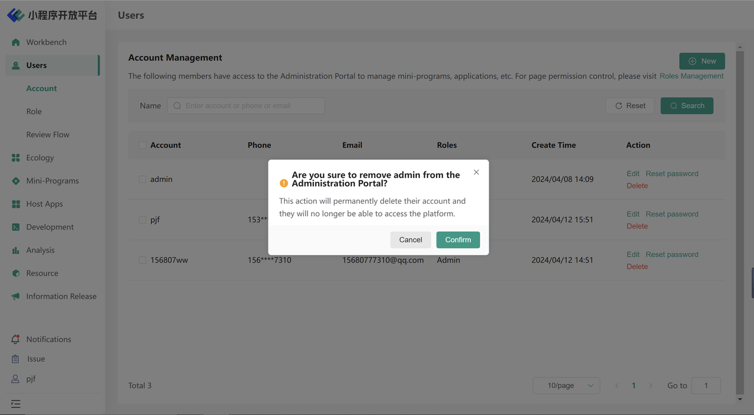Click the pjf profile avatar icon

(15, 379)
